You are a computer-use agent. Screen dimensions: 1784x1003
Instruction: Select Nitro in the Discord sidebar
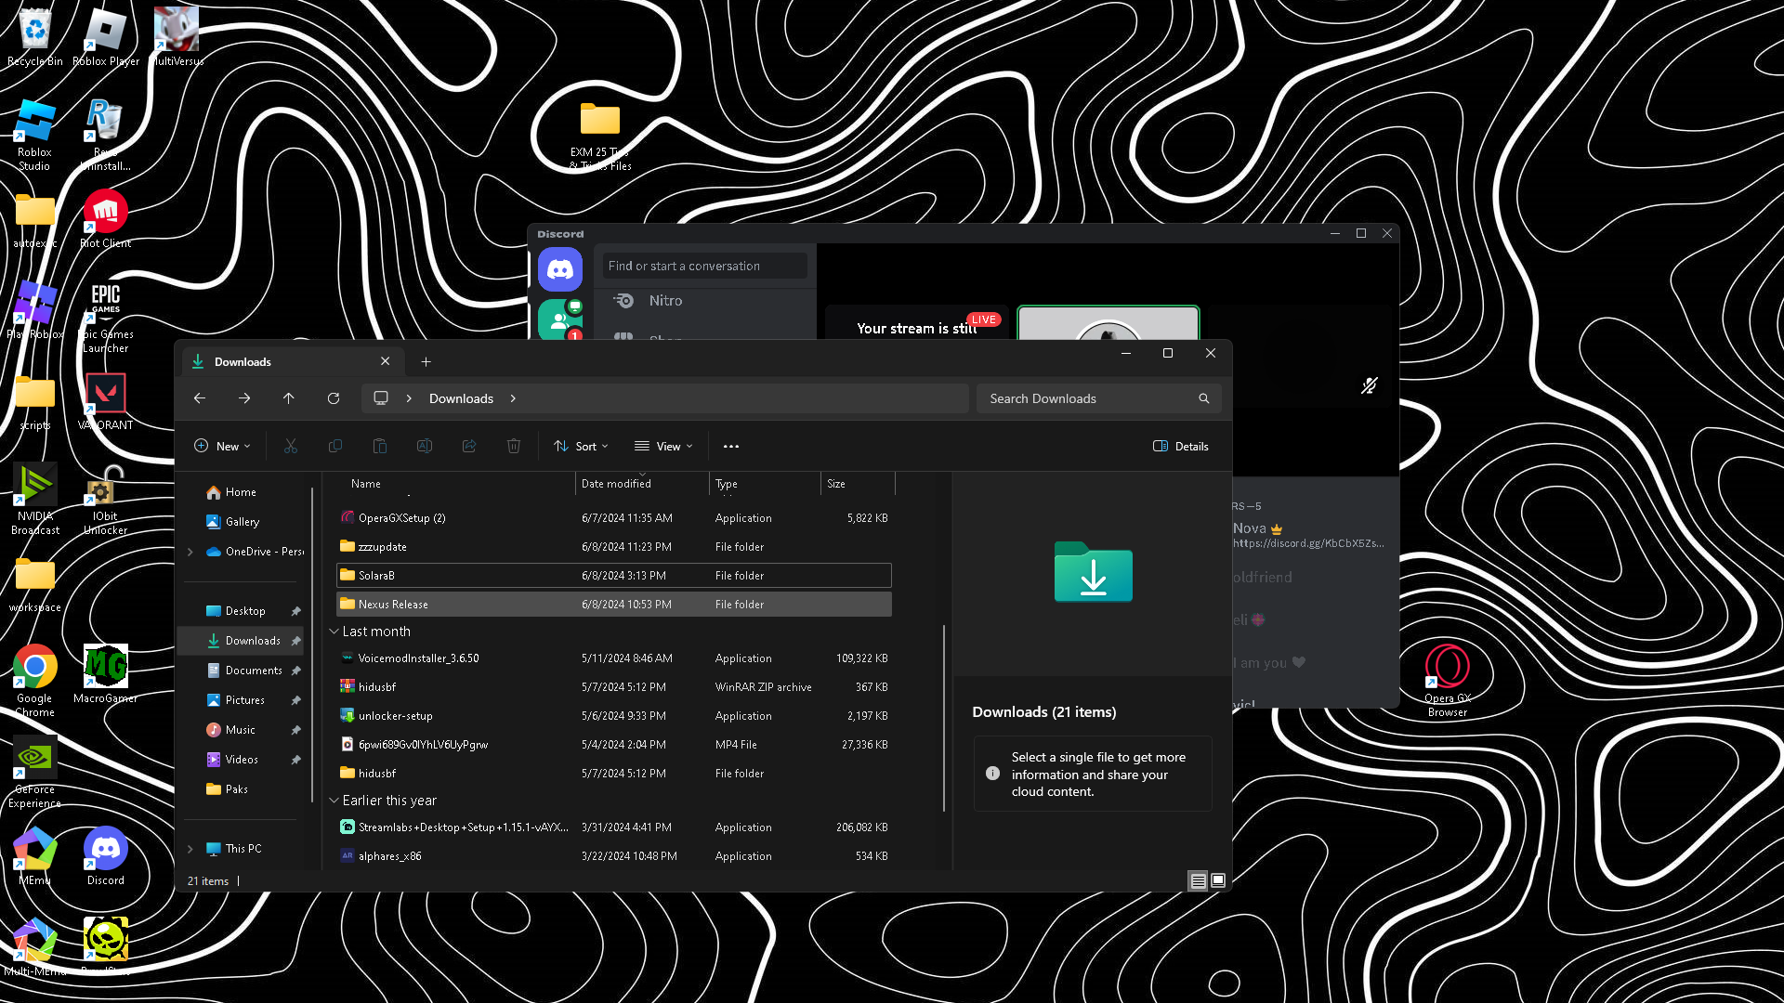[x=665, y=301]
